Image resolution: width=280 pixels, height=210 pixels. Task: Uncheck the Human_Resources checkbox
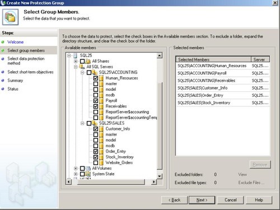point(96,78)
